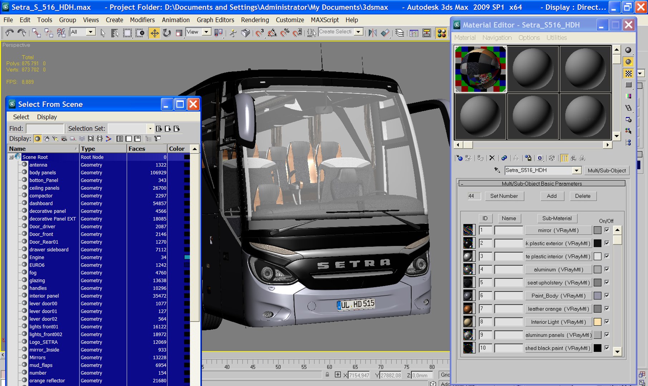This screenshot has height=386, width=648.
Task: Click the Make Preview film icon
Action: click(628, 108)
